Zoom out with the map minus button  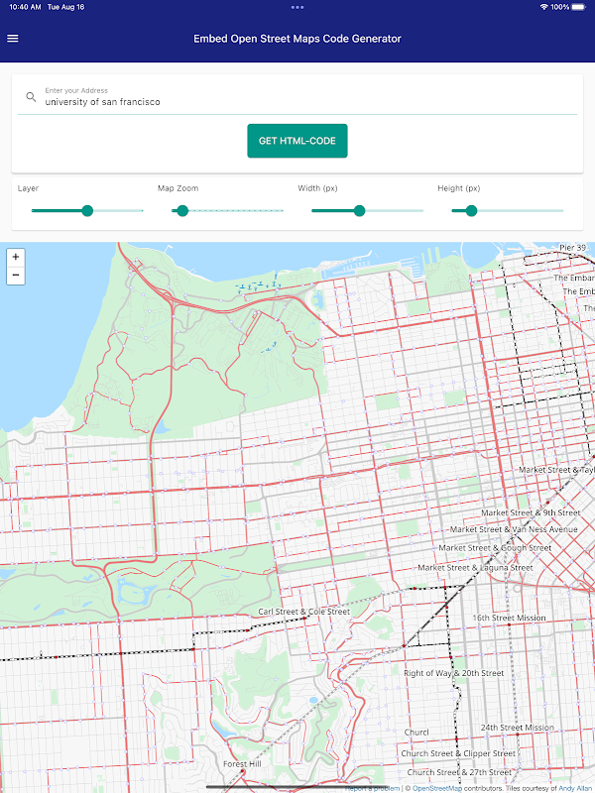pos(16,276)
